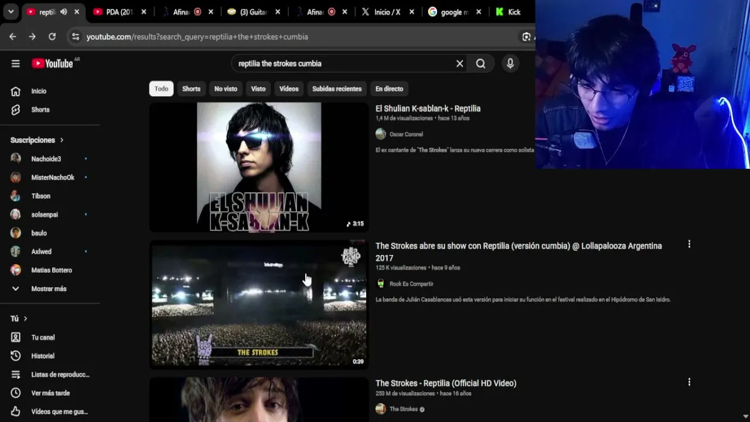Filter results by Vídeos chip
The width and height of the screenshot is (750, 422).
coord(289,89)
